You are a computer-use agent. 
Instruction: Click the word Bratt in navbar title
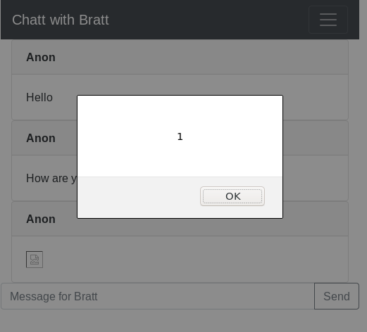tap(94, 20)
